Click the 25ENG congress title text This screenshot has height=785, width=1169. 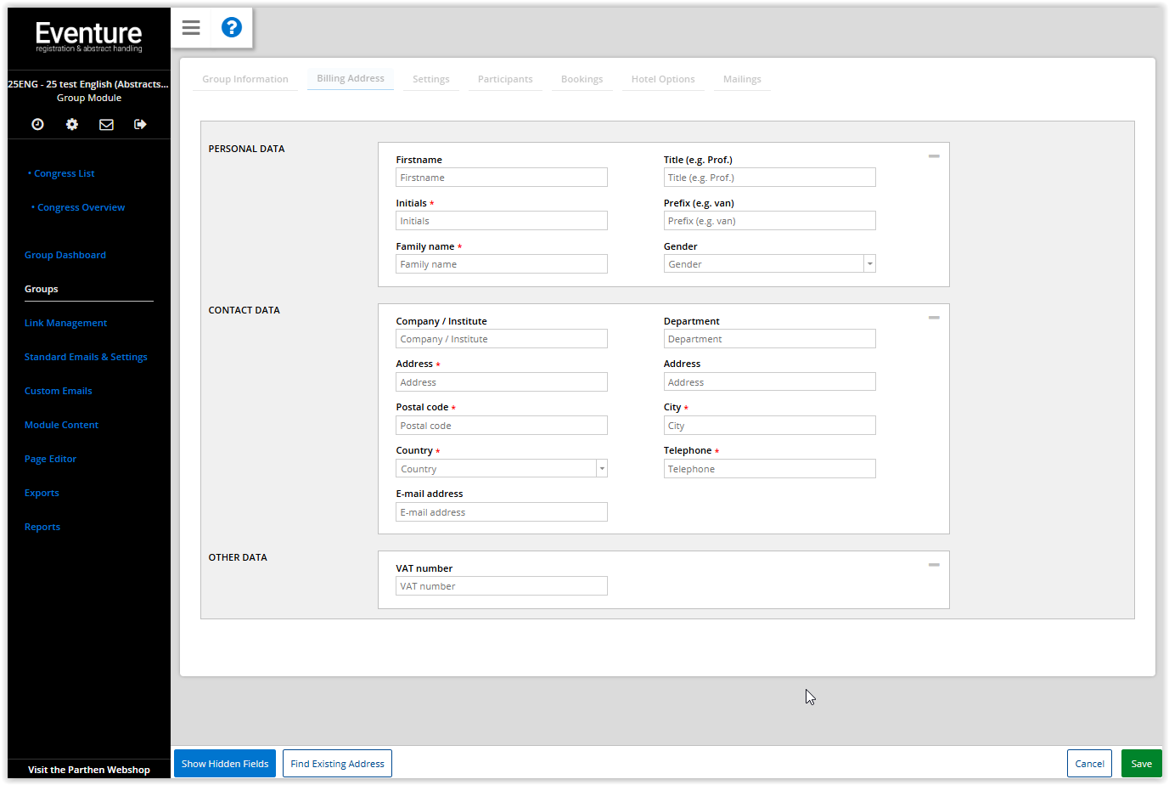point(88,84)
